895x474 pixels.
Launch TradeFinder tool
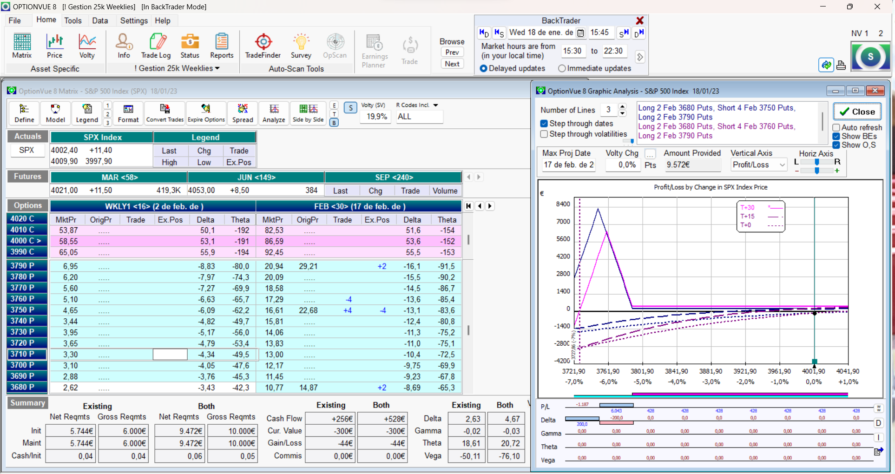coord(263,46)
